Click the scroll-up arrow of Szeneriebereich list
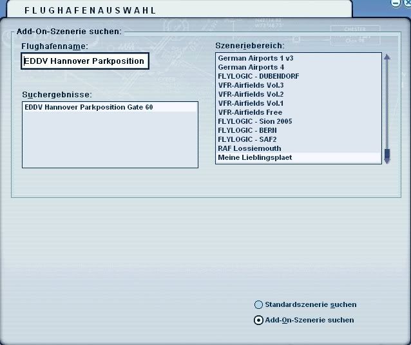The image size is (411, 345). click(387, 57)
